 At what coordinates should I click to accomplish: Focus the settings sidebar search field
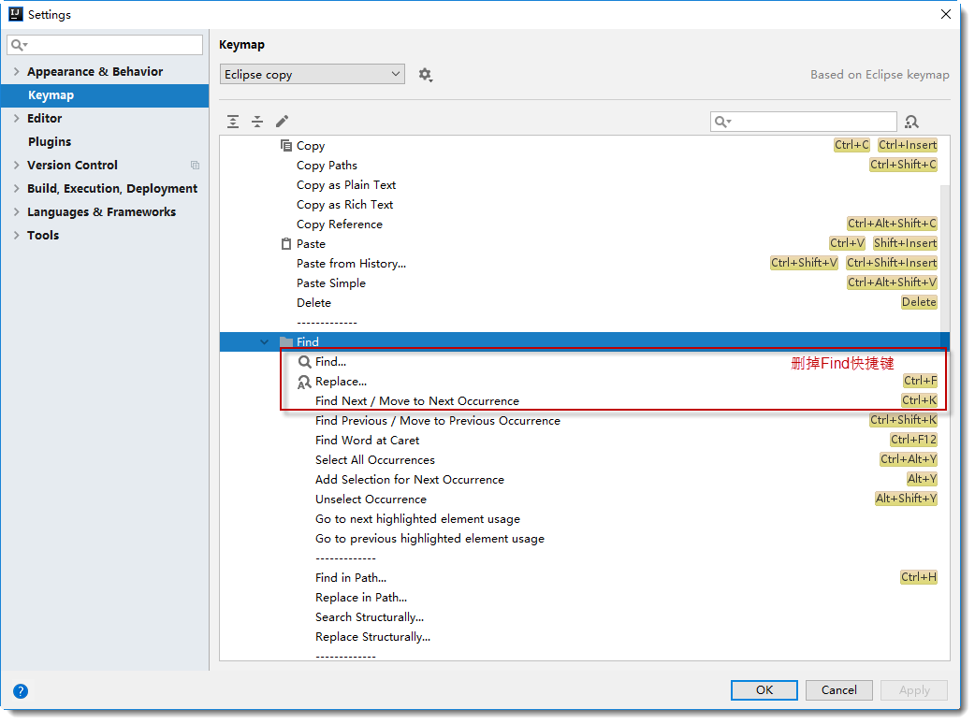point(105,45)
